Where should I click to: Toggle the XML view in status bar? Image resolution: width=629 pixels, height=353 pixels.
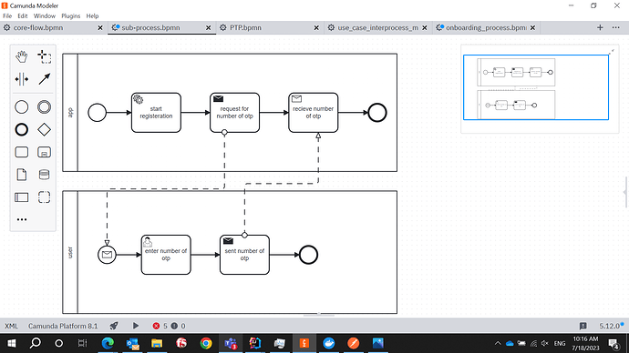pyautogui.click(x=11, y=326)
